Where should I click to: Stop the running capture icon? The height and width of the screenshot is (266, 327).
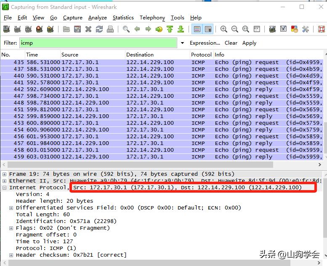click(x=39, y=29)
